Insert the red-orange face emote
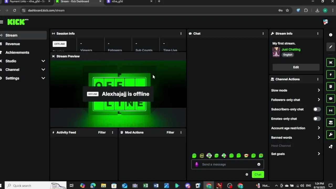The image size is (336, 189). (x=246, y=156)
